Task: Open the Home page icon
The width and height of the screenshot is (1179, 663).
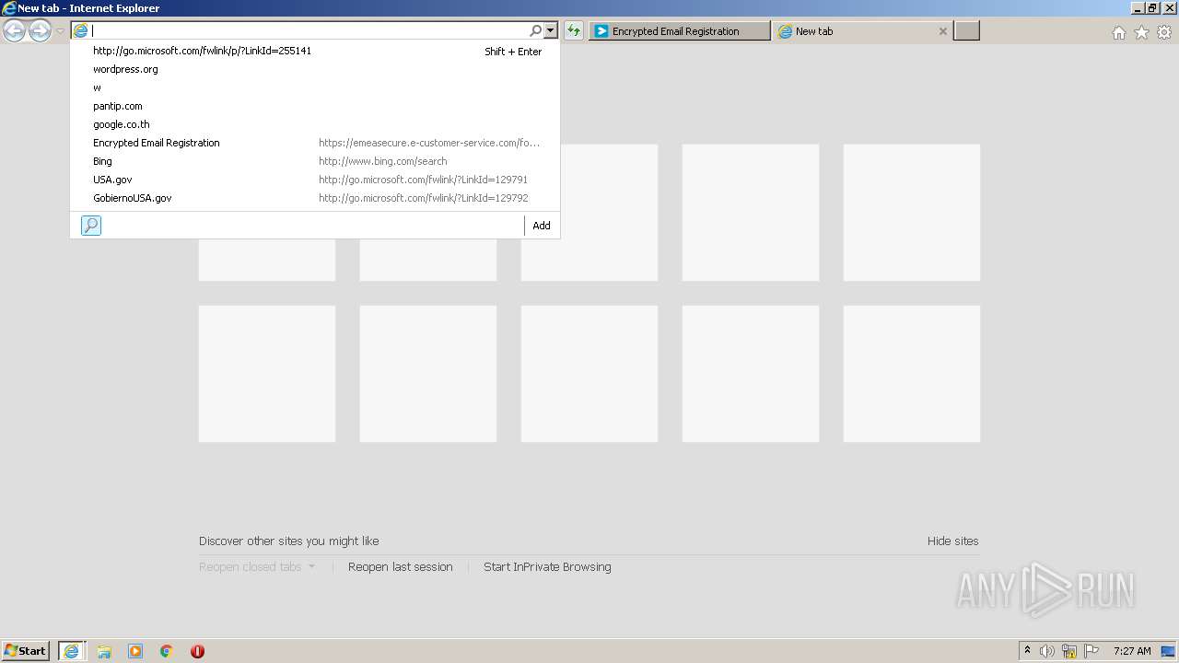Action: click(x=1118, y=32)
